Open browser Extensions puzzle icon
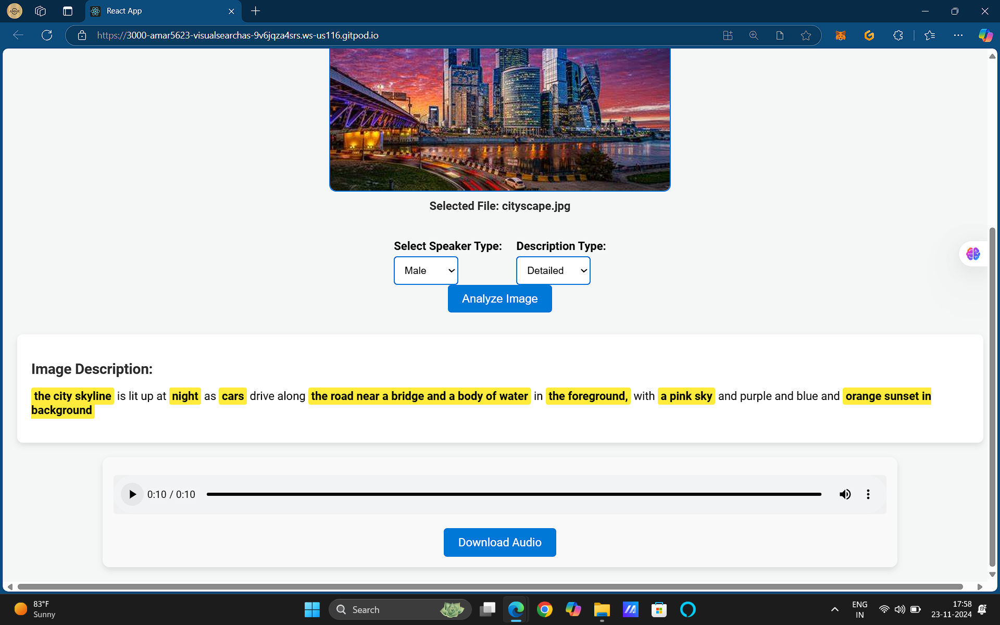The height and width of the screenshot is (625, 1000). coord(898,35)
